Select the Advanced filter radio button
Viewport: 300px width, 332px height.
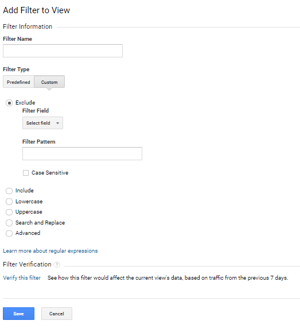(x=9, y=233)
